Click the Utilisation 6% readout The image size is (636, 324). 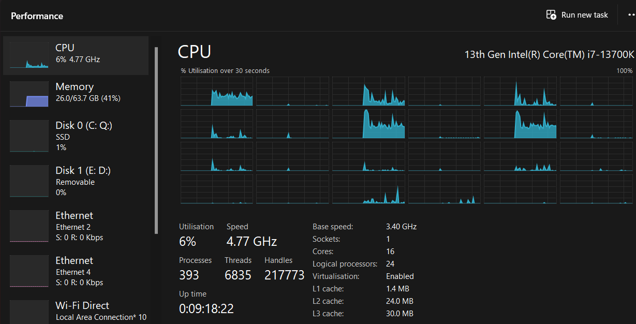coord(187,241)
